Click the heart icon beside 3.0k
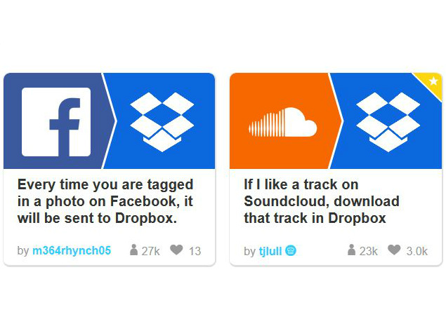The height and width of the screenshot is (333, 446). point(394,250)
